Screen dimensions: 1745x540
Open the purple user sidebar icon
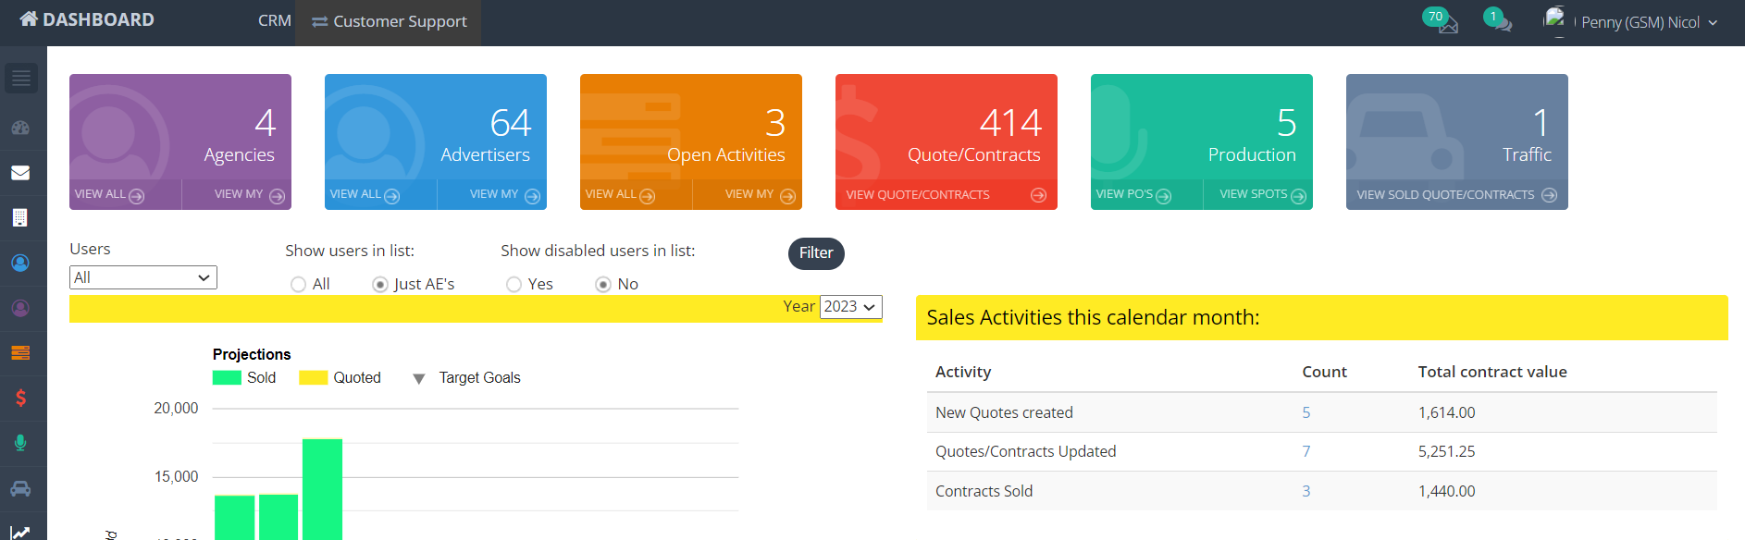point(20,308)
